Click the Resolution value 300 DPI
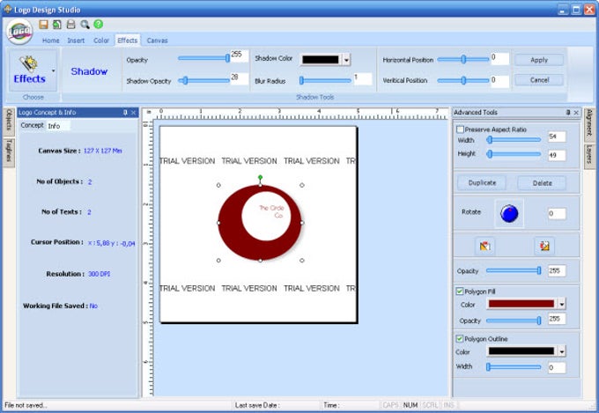 100,274
